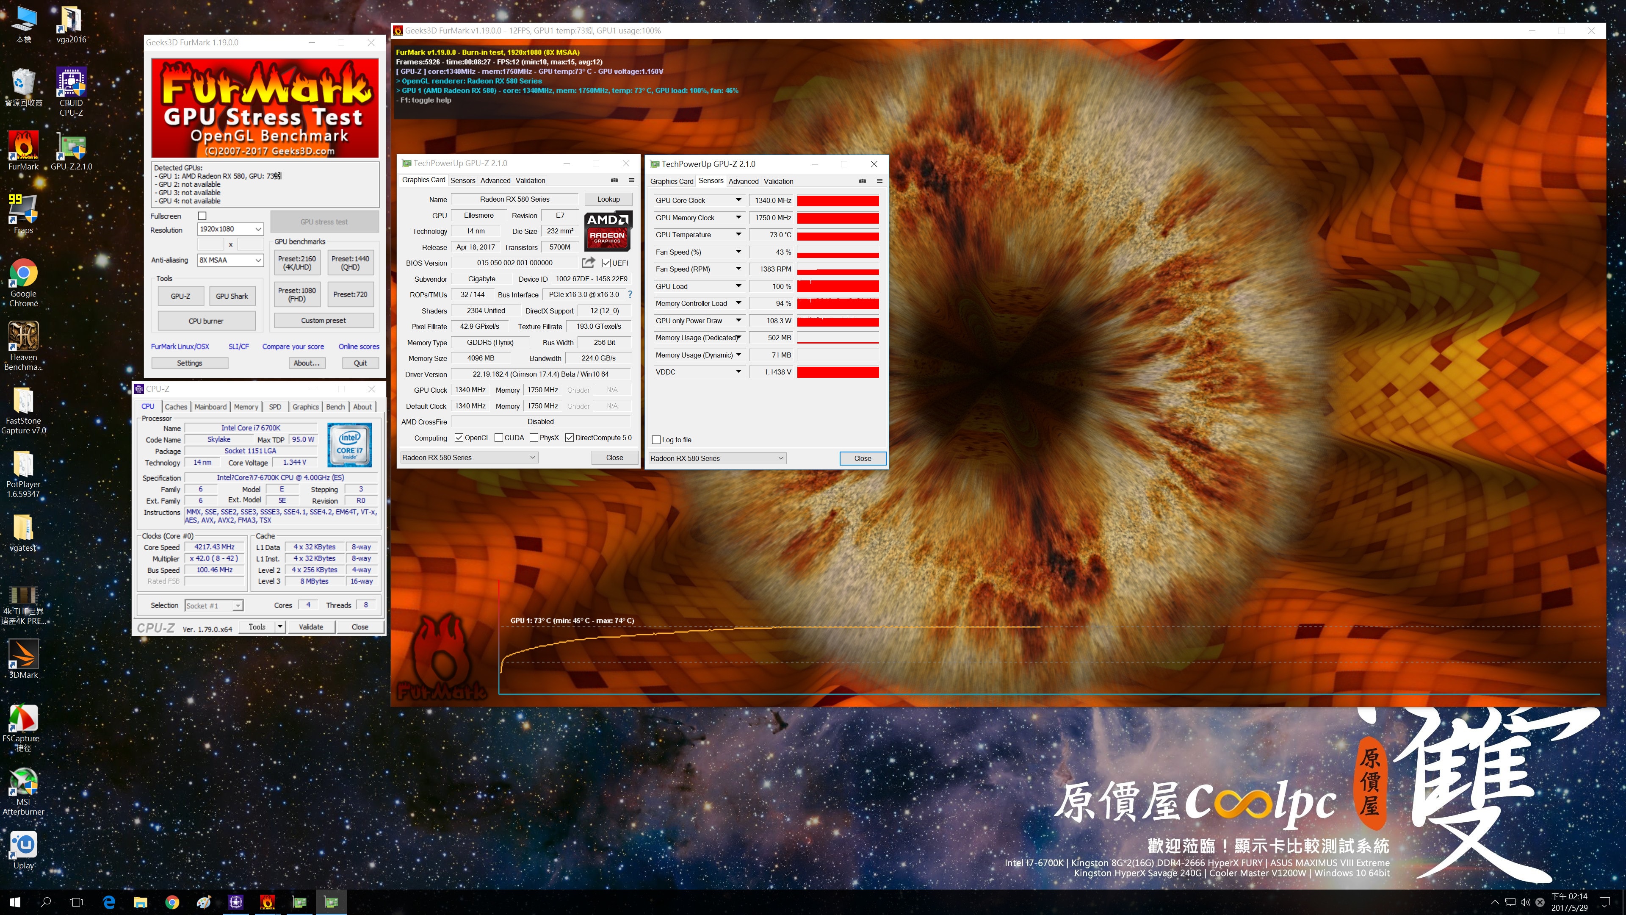Open the MSI Afterburner desktop icon
The image size is (1626, 915).
point(23,791)
